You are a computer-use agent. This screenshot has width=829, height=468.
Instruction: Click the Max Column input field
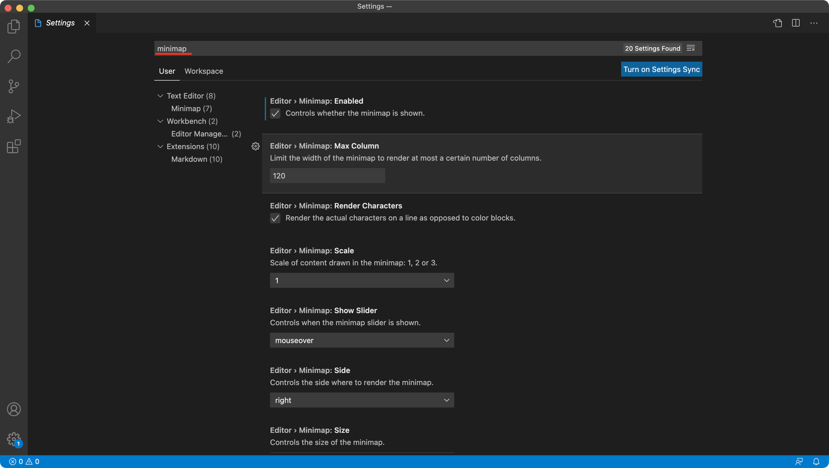tap(327, 176)
